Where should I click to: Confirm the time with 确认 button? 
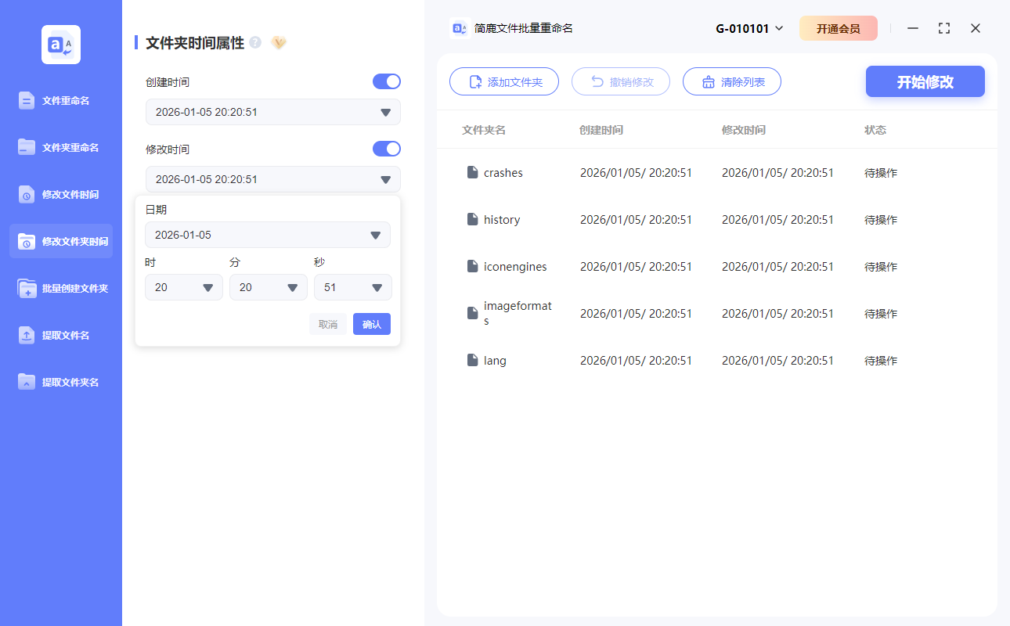click(371, 323)
